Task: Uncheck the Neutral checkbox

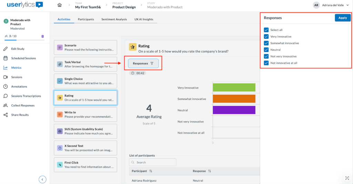Action: [x=266, y=50]
